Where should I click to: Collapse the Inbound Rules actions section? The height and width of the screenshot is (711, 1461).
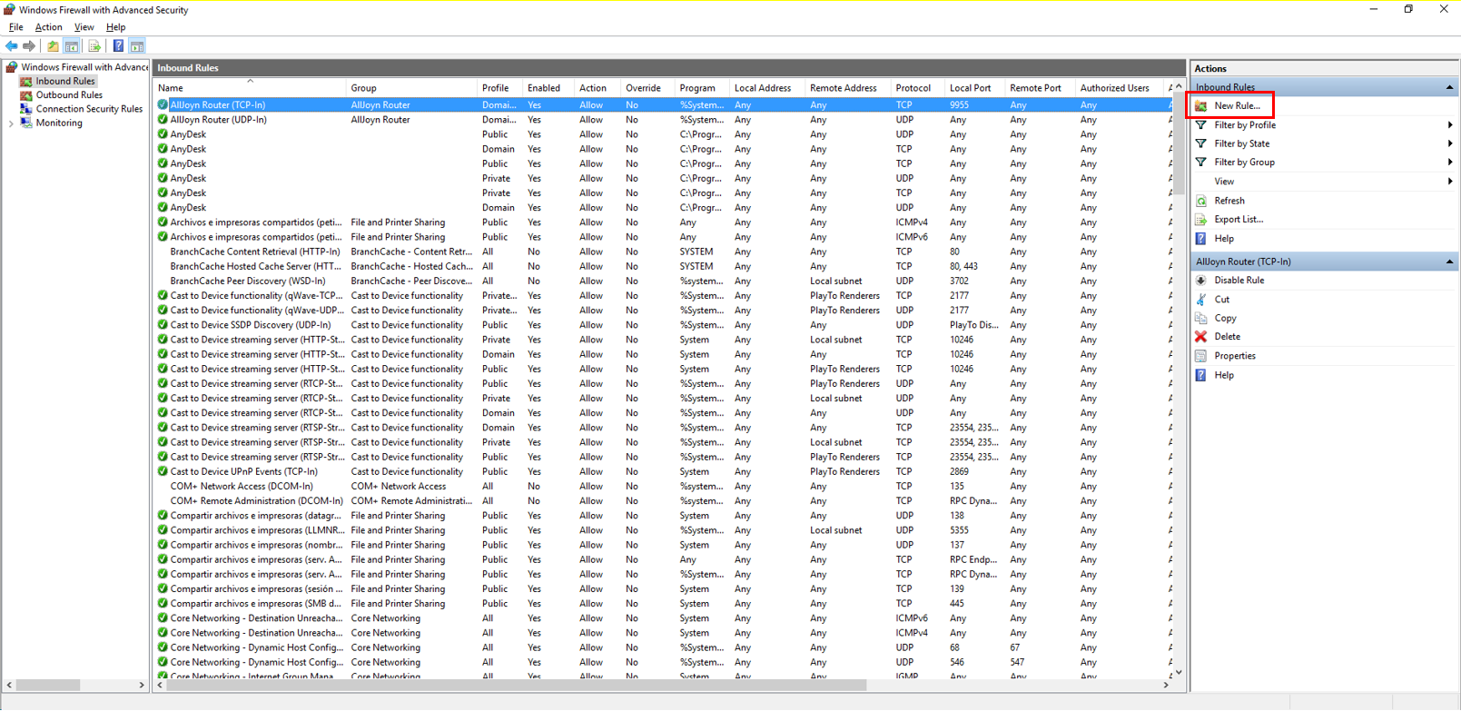(x=1449, y=87)
